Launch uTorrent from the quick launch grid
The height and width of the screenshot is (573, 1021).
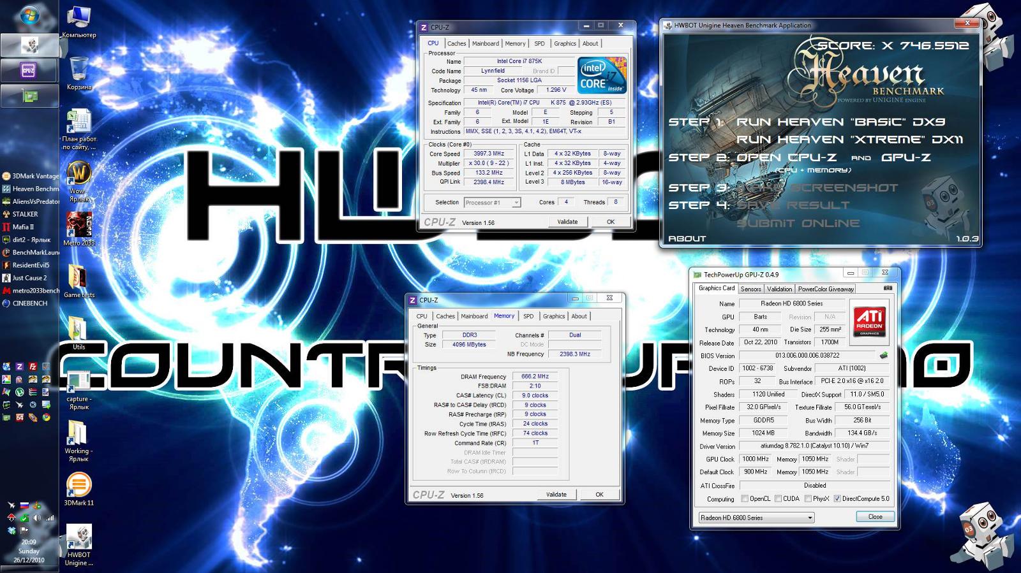tap(19, 392)
